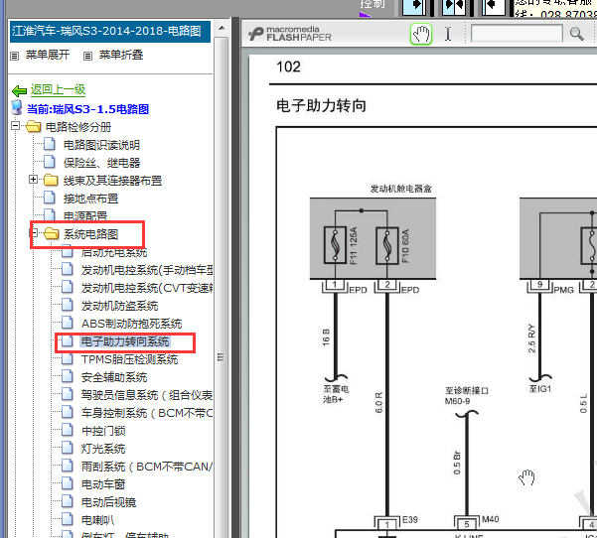Open 车身控制系统 entry
Screen dimensions: 597x538
pyautogui.click(x=147, y=413)
